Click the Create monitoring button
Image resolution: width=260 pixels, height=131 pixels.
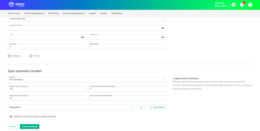(29, 126)
